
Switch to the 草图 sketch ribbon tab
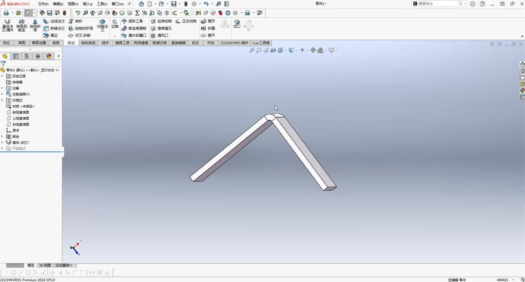22,43
